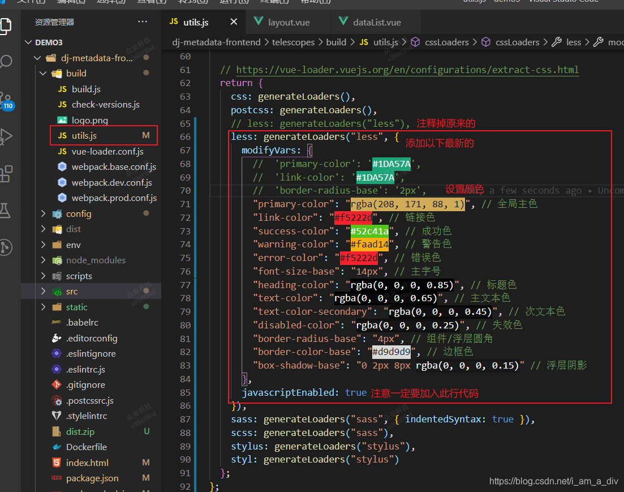Click the #52c41a success-color swatch
624x492 pixels.
click(x=369, y=231)
